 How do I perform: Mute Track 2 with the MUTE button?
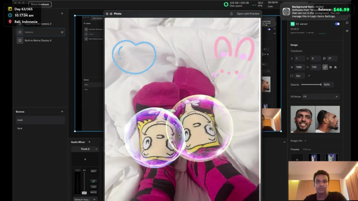(x=93, y=192)
